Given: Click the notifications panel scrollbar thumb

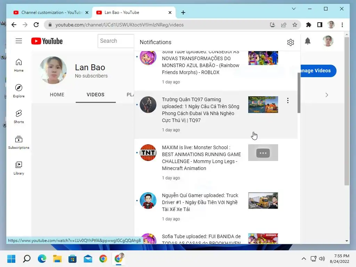Looking at the screenshot, I should click(x=299, y=92).
